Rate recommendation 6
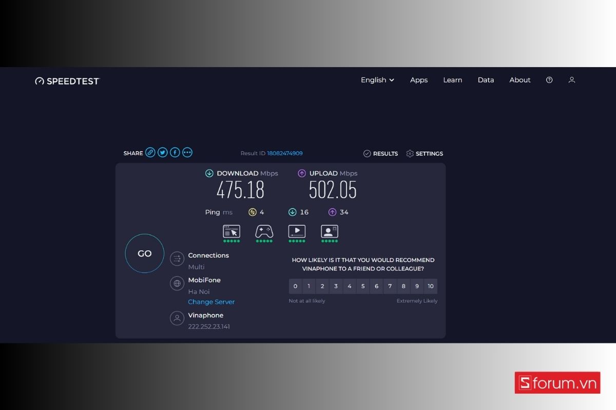 (x=376, y=286)
